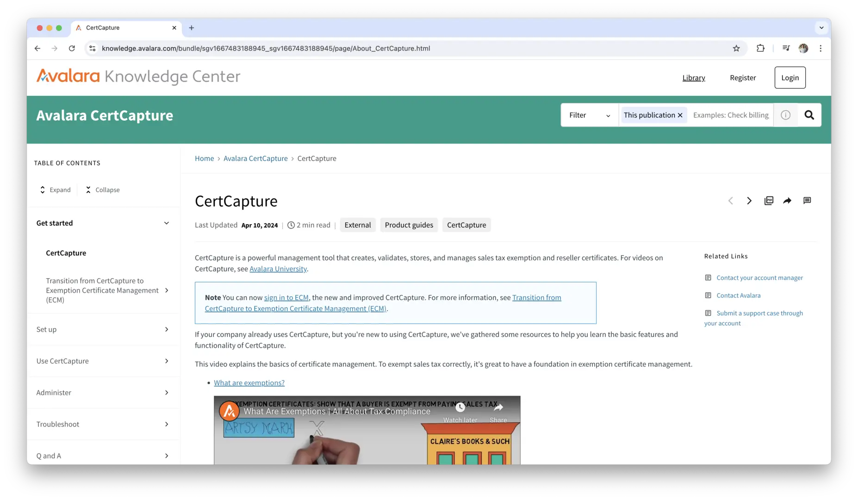Click the Product guides tag
The height and width of the screenshot is (500, 858).
click(x=409, y=225)
